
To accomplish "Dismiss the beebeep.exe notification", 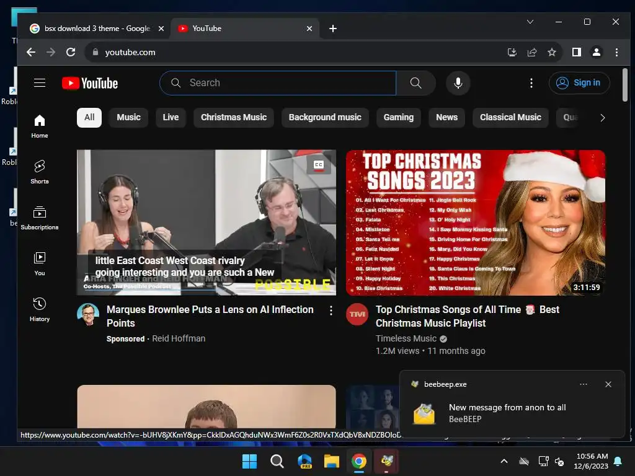I will click(608, 384).
